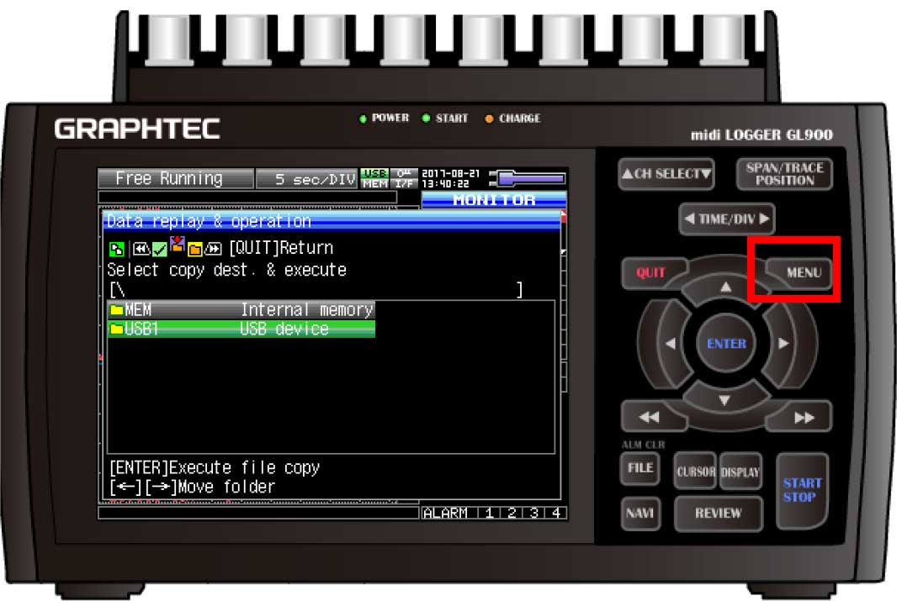Tap the down arrow direction key
Image resolution: width=897 pixels, height=601 pixels.
tap(724, 400)
